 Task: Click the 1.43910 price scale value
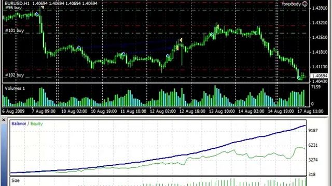320,8
